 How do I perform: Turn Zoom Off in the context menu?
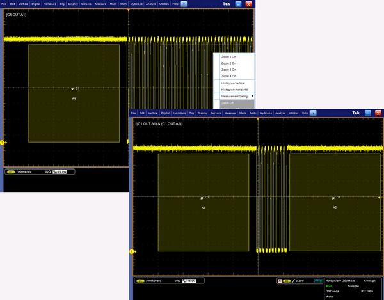[228, 103]
